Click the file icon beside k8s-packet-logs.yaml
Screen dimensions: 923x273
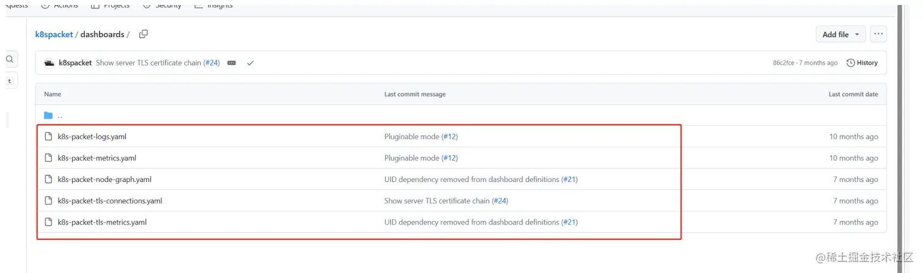(x=49, y=137)
